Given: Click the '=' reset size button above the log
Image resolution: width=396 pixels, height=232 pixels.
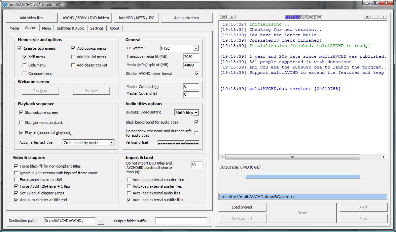Looking at the screenshot, I should pos(367,17).
